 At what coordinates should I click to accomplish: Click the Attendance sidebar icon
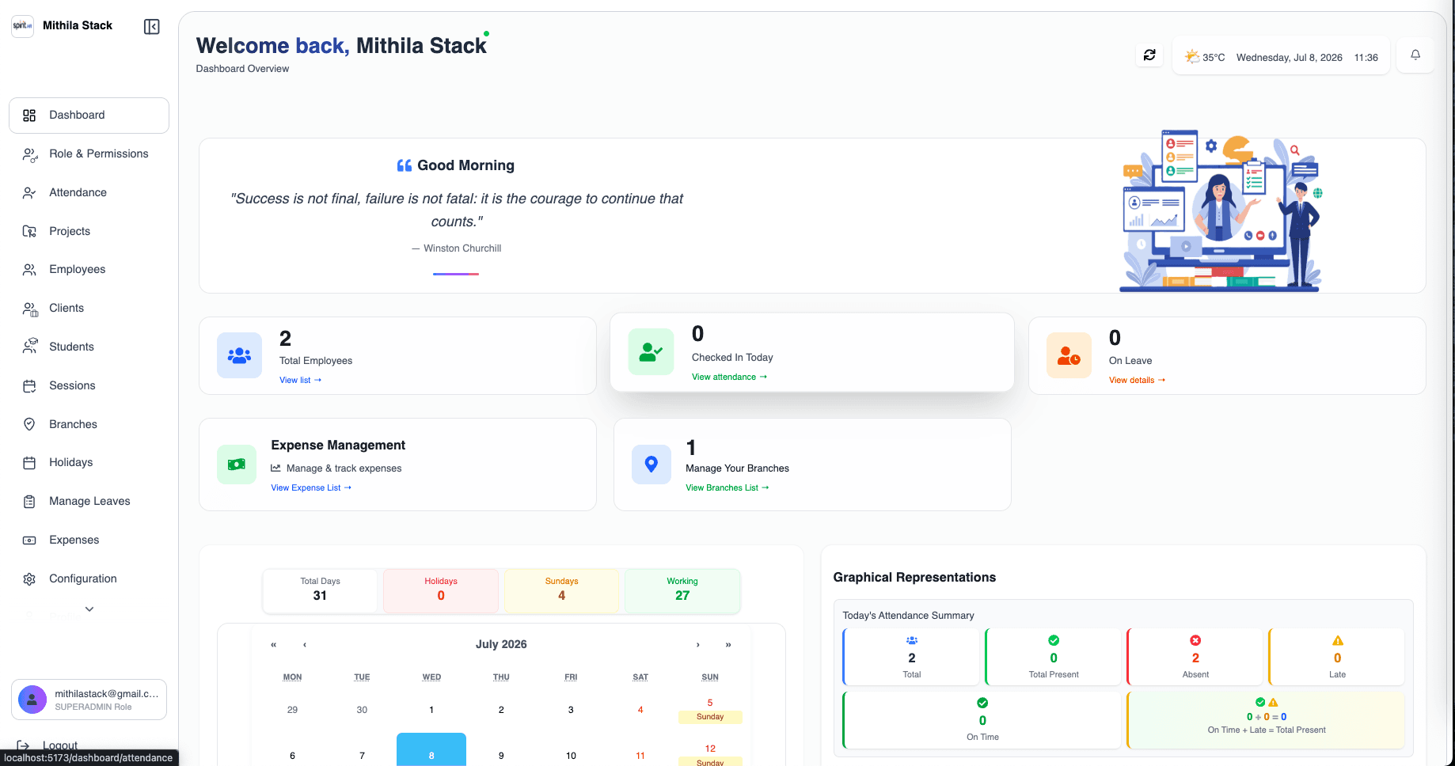[x=29, y=193]
